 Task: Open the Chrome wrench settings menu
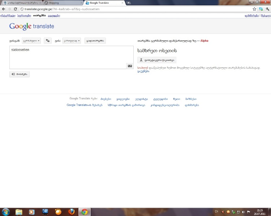(x=267, y=9)
